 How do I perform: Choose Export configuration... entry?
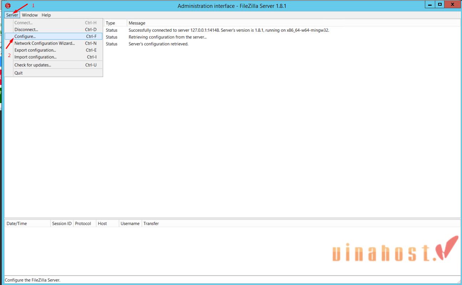point(54,50)
